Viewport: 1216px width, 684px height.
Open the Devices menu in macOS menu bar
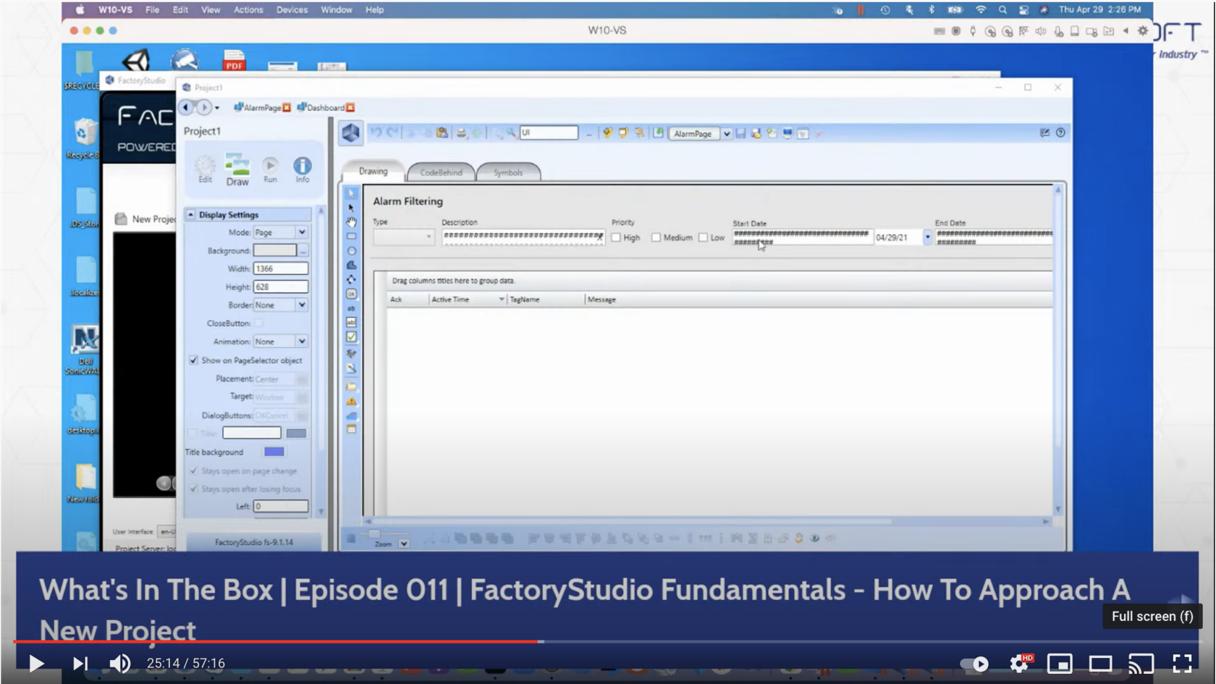pos(292,9)
